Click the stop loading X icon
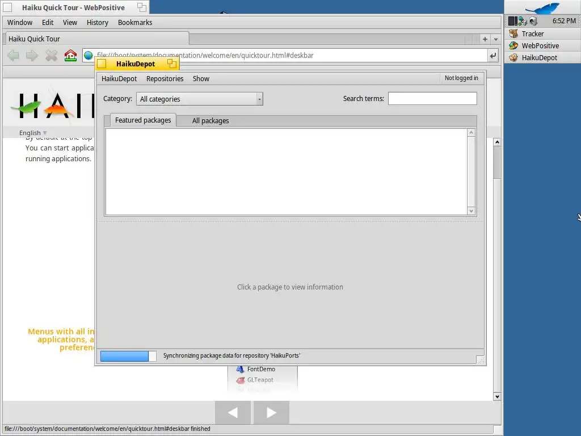The height and width of the screenshot is (436, 581). (51, 56)
